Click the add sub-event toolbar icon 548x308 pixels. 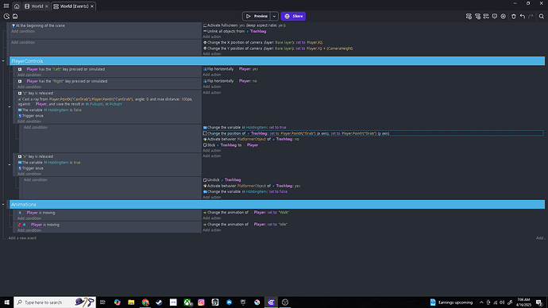(x=477, y=17)
